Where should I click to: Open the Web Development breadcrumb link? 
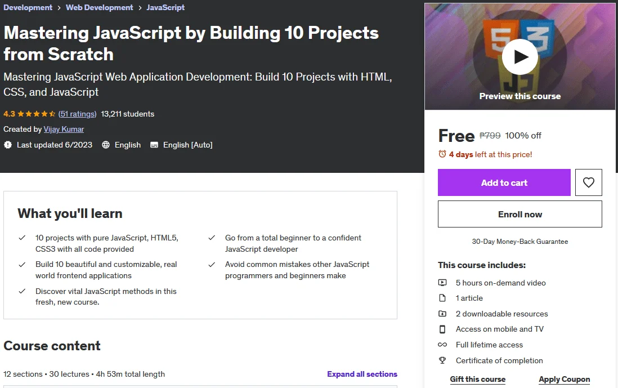(x=99, y=7)
